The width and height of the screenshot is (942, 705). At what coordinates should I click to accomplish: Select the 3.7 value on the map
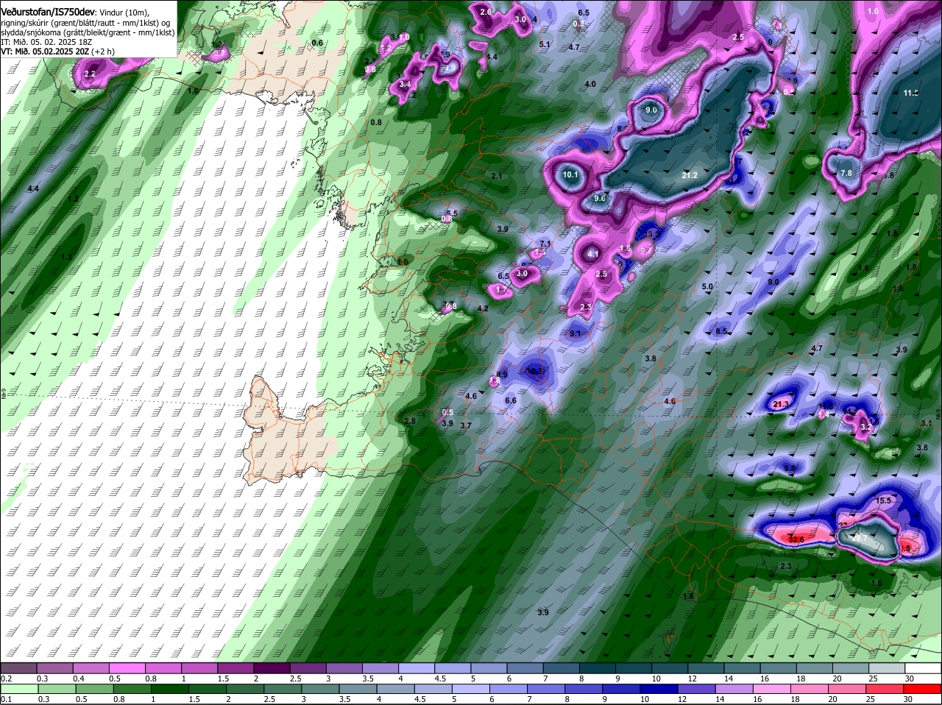[466, 425]
